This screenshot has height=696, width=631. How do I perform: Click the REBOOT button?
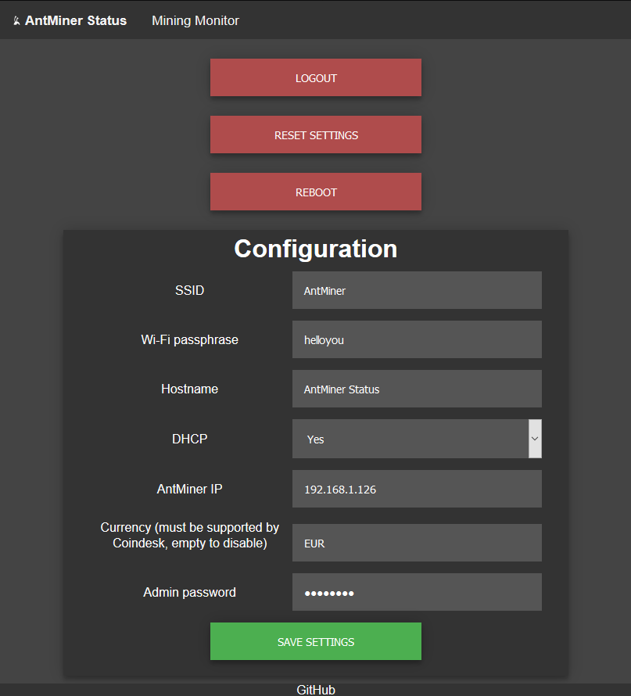[x=316, y=192]
